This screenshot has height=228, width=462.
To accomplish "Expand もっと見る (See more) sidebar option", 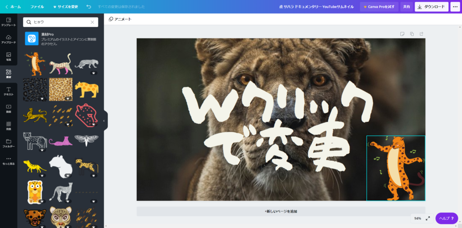I will coord(9,161).
